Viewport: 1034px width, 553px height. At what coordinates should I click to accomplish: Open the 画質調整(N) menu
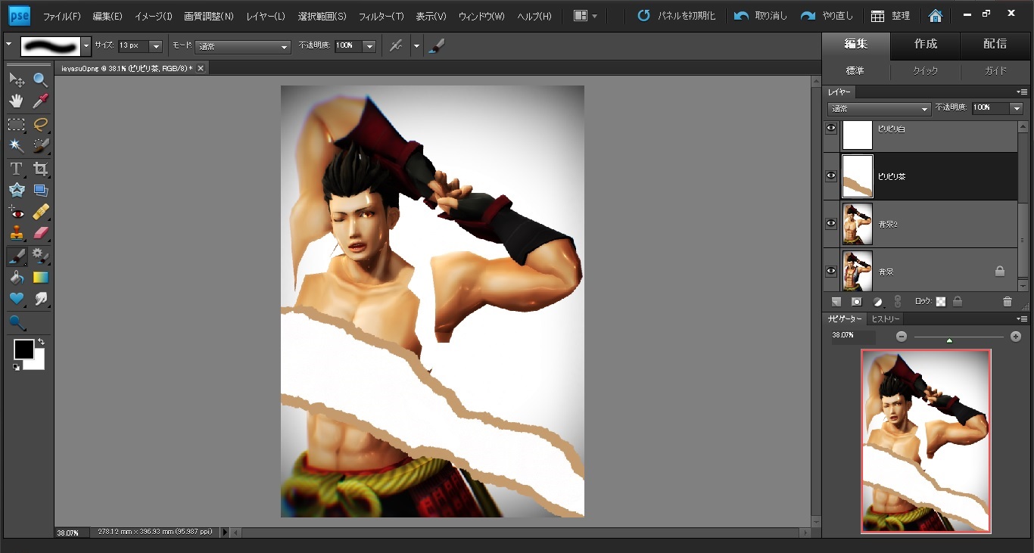pyautogui.click(x=209, y=16)
